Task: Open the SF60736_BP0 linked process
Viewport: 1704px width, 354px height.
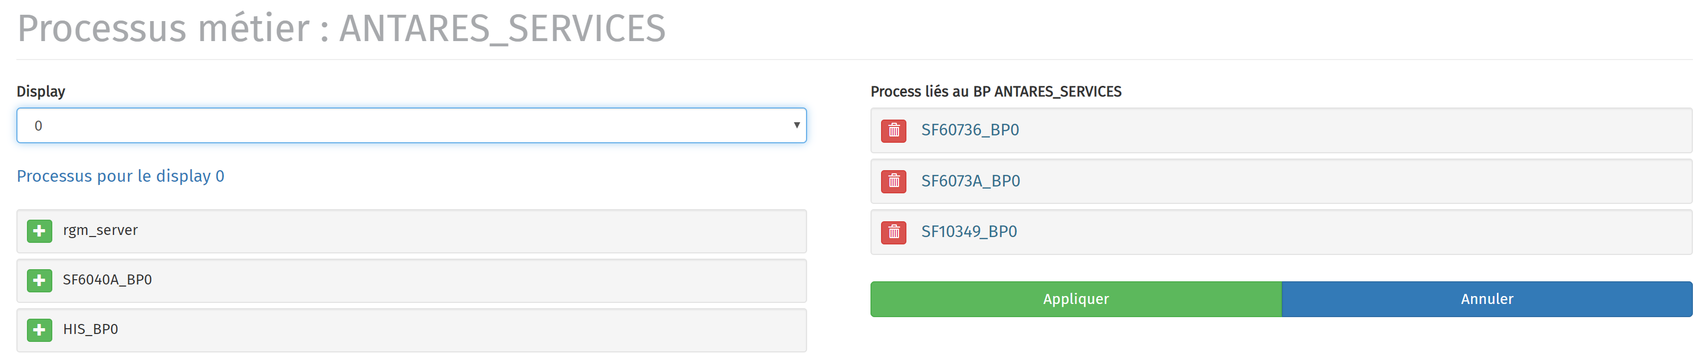Action: point(970,130)
